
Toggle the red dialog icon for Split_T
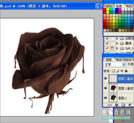[112, 48]
